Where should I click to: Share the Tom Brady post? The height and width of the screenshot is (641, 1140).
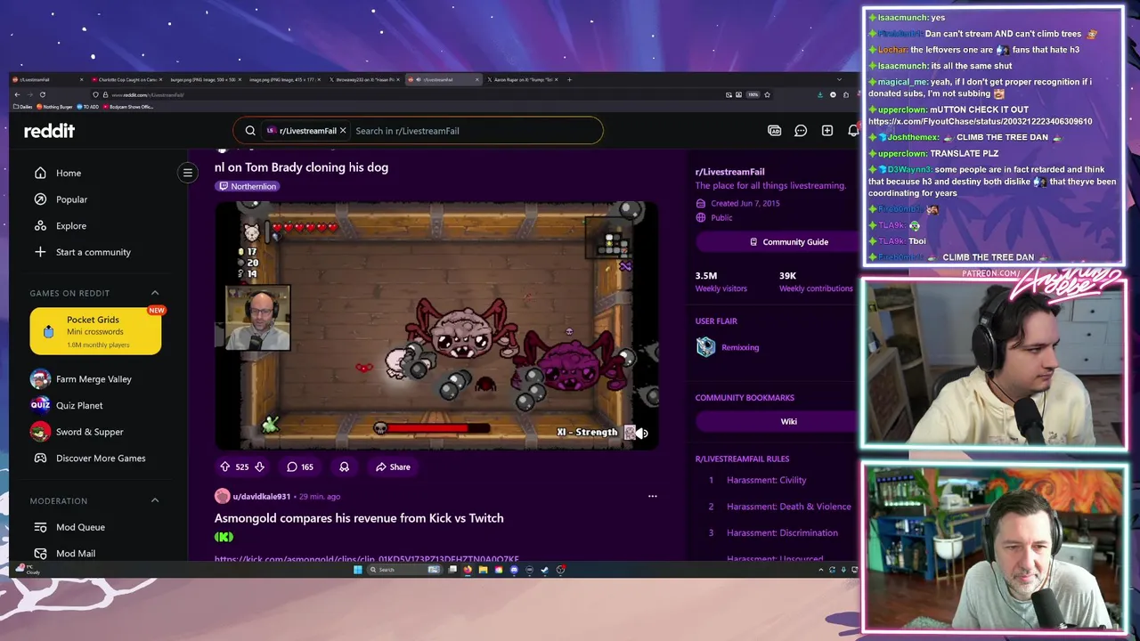coord(393,467)
